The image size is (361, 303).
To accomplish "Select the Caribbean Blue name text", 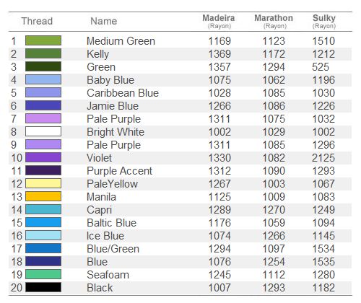I will pyautogui.click(x=123, y=93).
